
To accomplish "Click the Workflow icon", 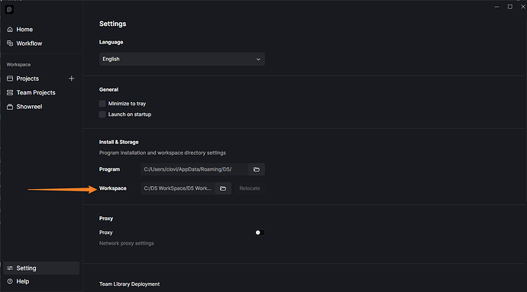I will [x=10, y=43].
